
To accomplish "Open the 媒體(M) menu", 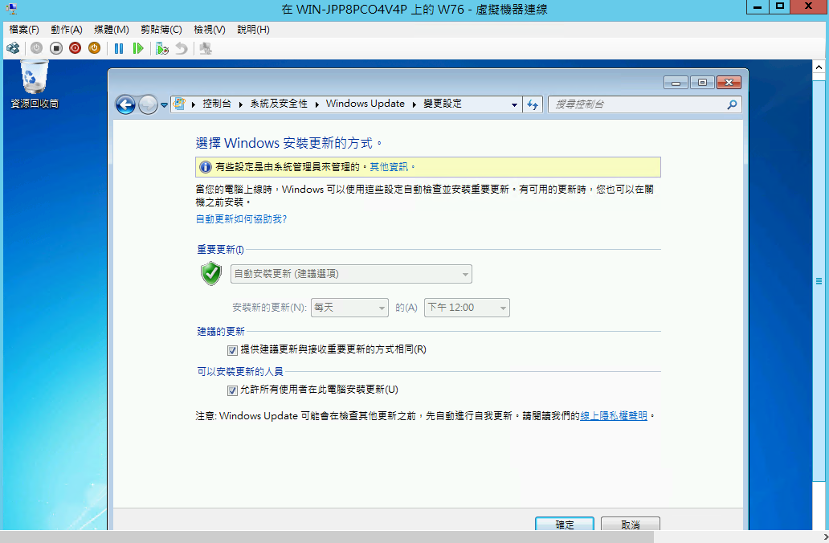I will 111,30.
